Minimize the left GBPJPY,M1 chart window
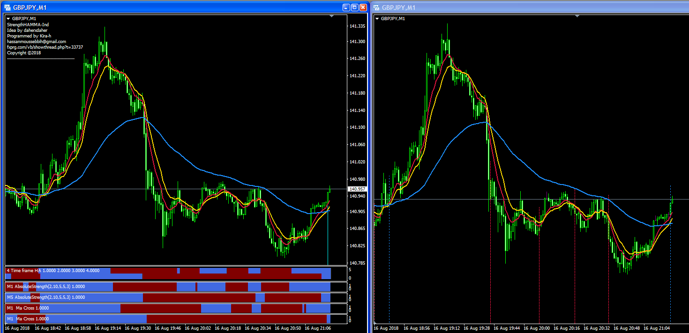689x333 pixels. (x=346, y=7)
